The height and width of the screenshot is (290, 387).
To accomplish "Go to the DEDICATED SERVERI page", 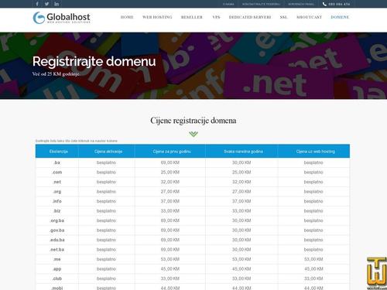I will (x=250, y=17).
